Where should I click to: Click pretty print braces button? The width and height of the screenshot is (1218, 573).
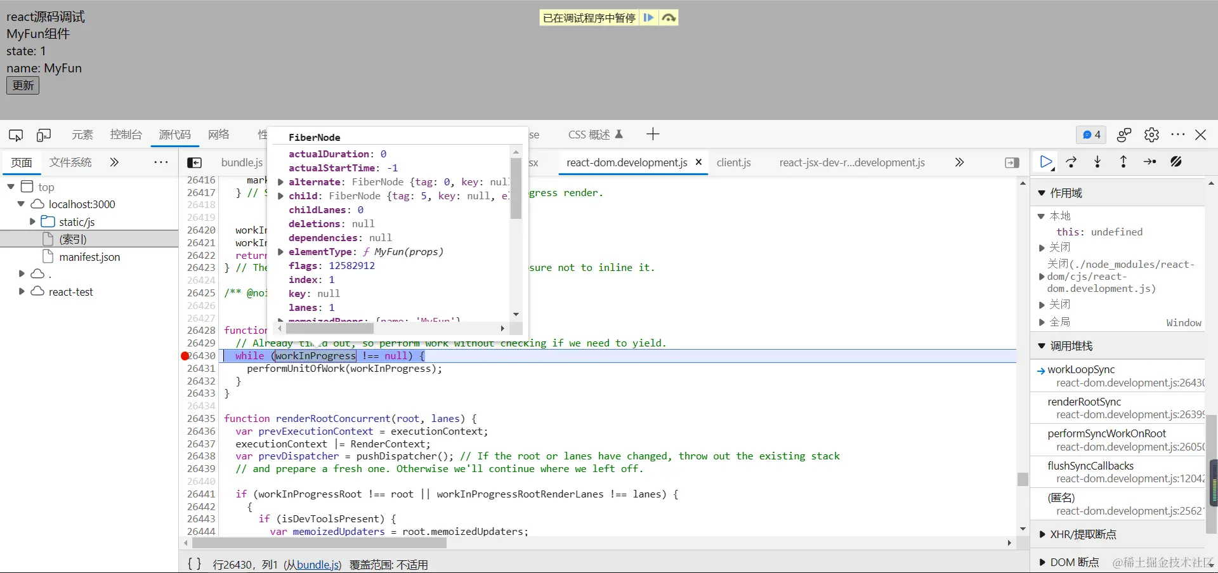[x=195, y=563]
